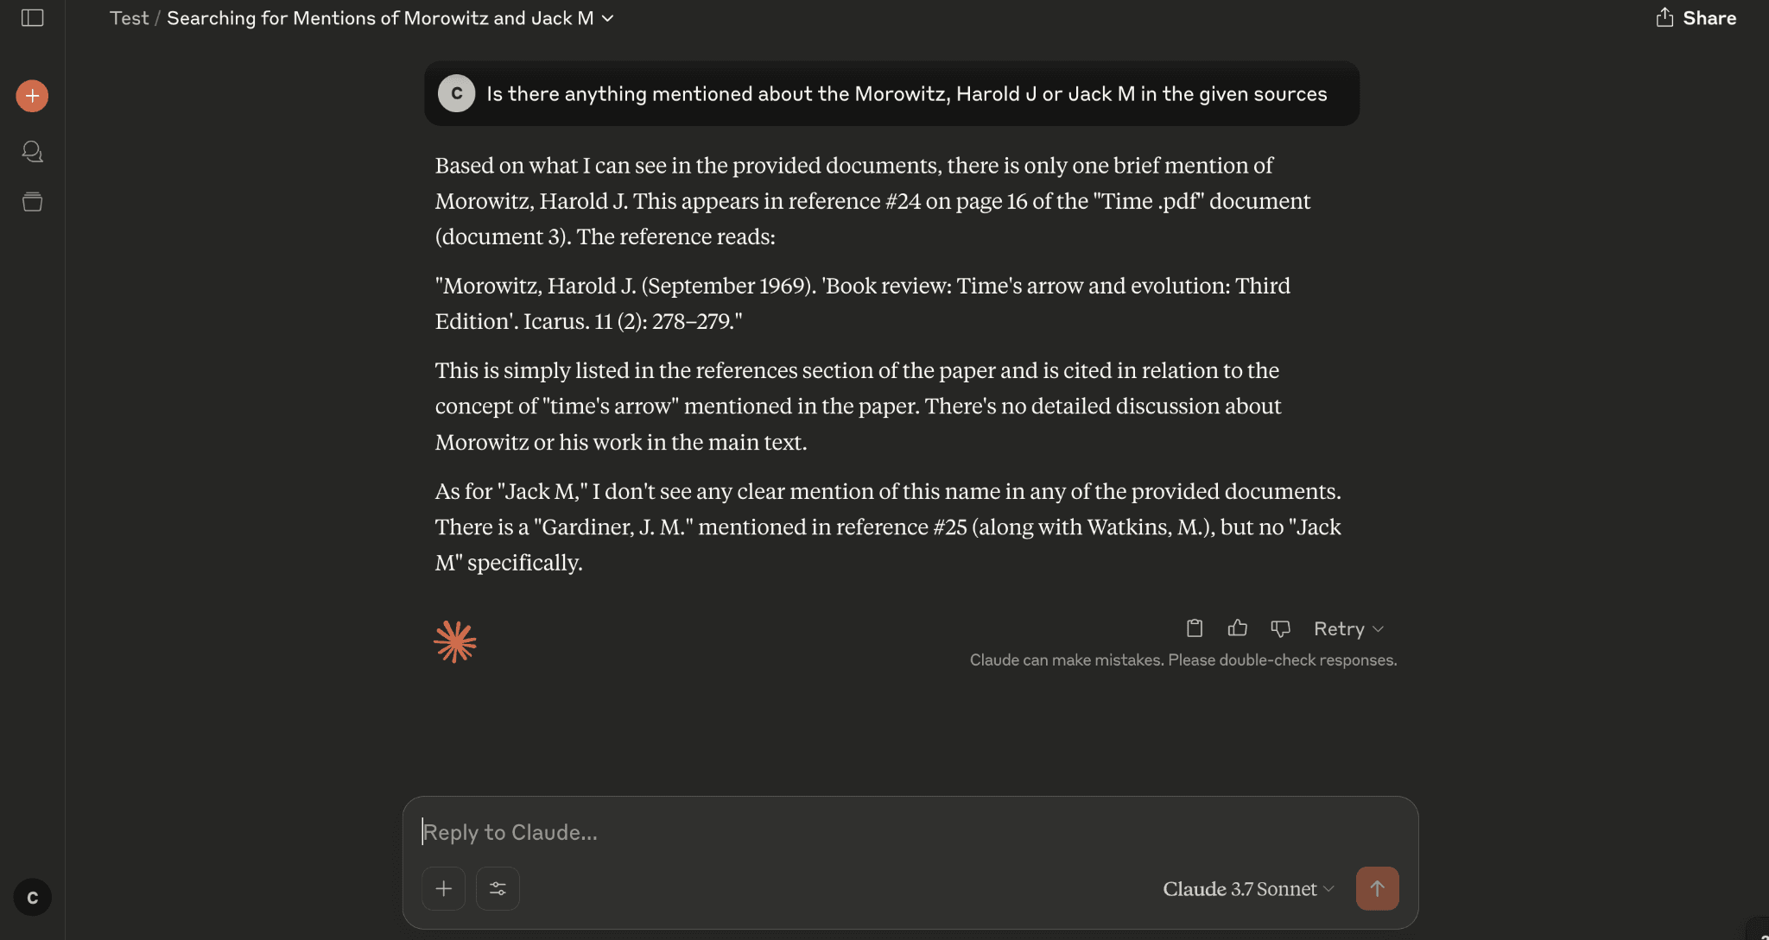Give the response a thumbs up

pyautogui.click(x=1237, y=628)
